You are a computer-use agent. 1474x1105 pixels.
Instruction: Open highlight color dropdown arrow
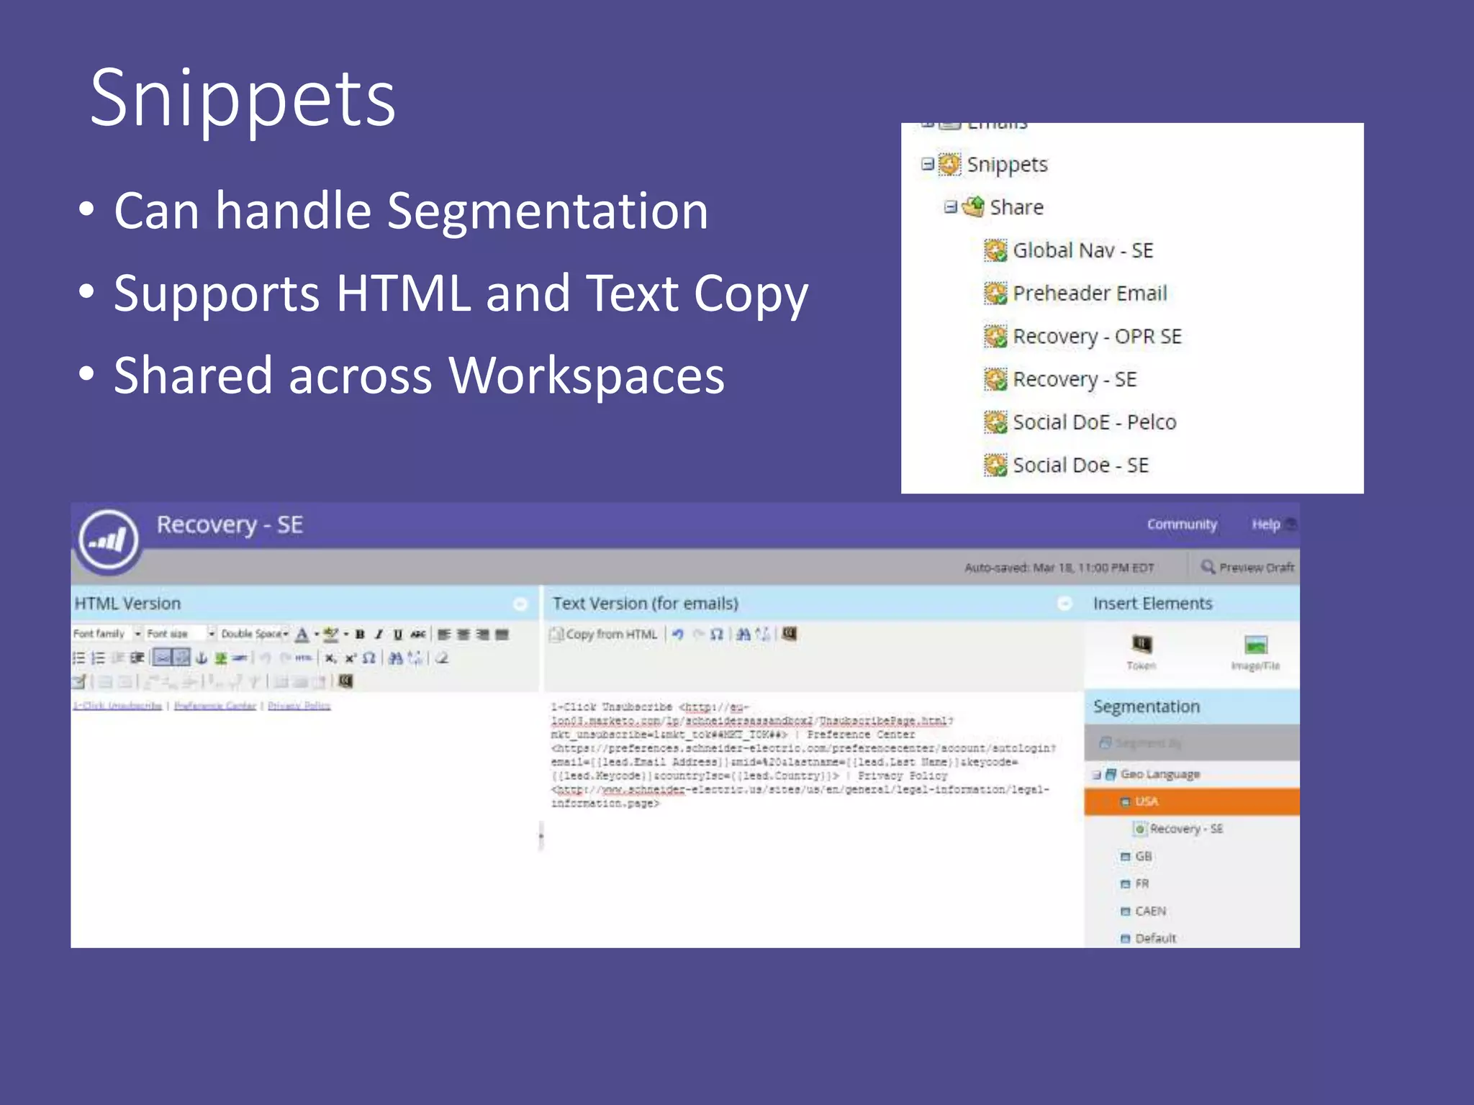point(346,635)
